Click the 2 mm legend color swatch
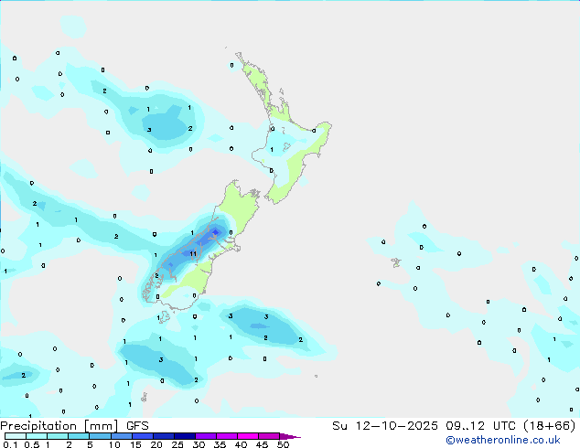This screenshot has height=448, width=580. pos(79,436)
